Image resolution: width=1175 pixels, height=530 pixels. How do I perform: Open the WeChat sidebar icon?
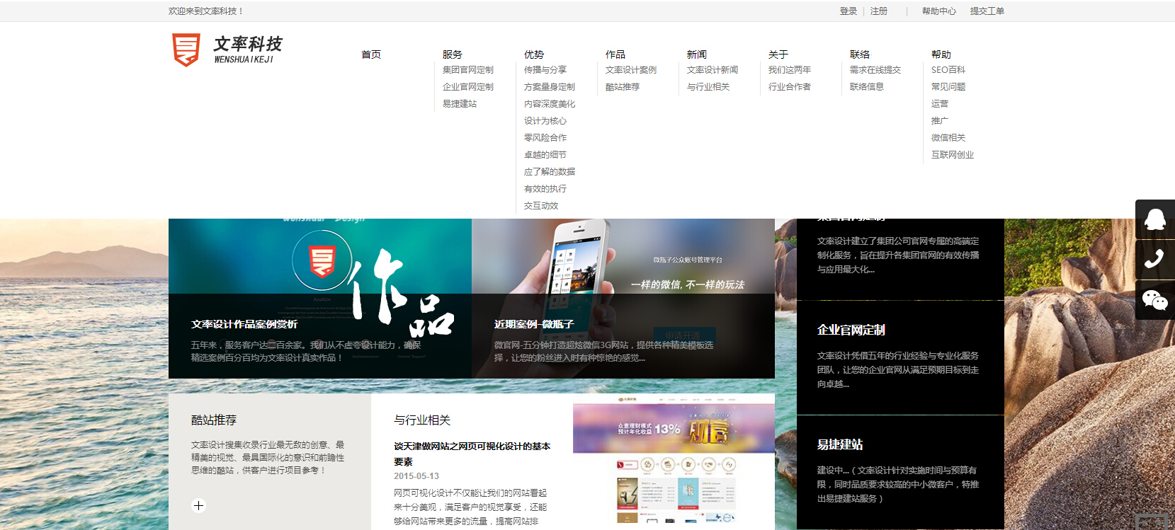(1154, 300)
